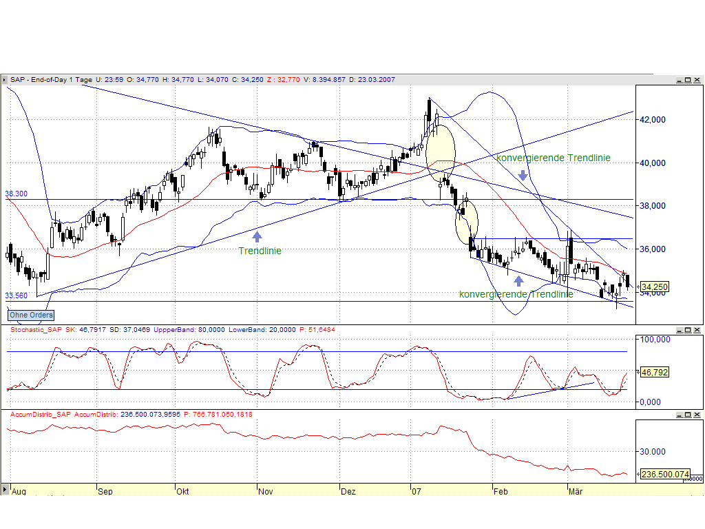Click the current price marker 34,250
705x529 pixels.
point(653,287)
